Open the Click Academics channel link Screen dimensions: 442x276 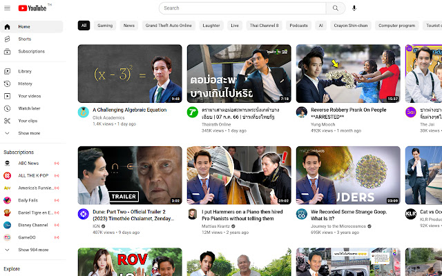click(107, 117)
